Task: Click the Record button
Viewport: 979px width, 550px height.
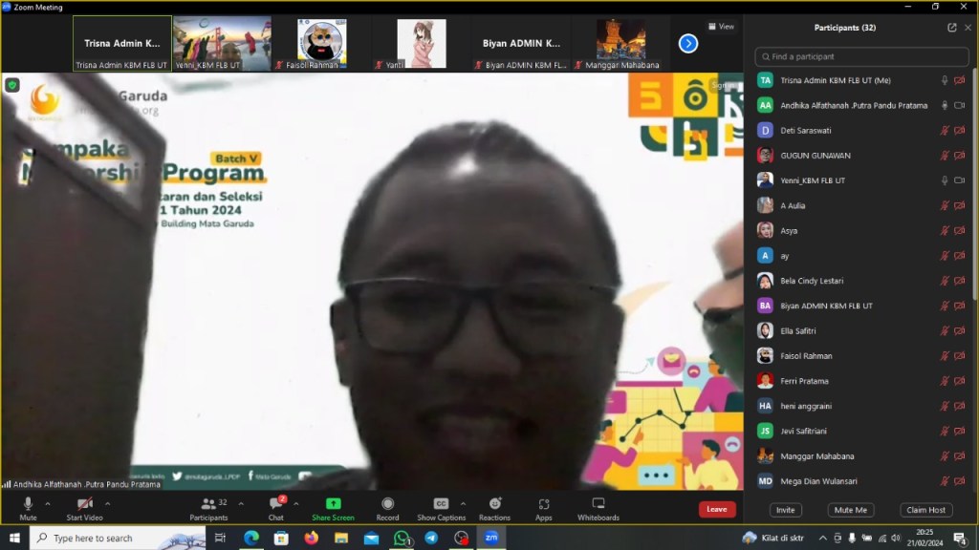Action: click(387, 507)
